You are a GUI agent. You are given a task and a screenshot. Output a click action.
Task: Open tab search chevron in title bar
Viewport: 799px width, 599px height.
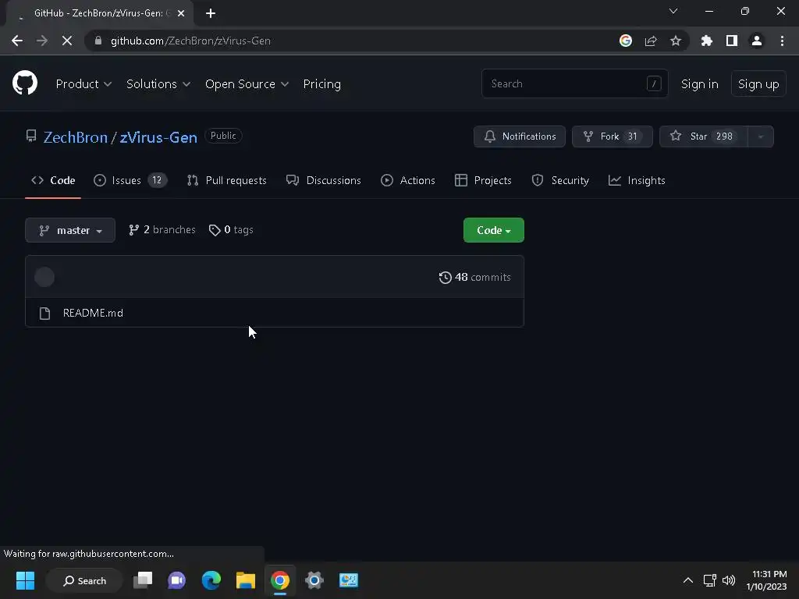tap(673, 11)
